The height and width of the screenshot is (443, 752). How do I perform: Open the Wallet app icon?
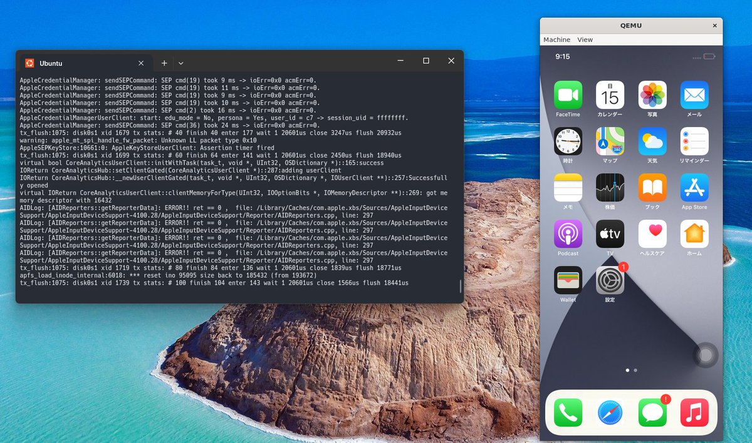(568, 280)
